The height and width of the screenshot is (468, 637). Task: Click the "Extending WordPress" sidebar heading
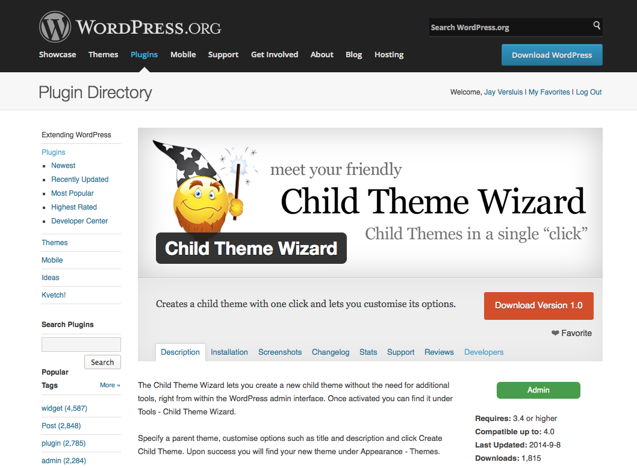point(76,135)
